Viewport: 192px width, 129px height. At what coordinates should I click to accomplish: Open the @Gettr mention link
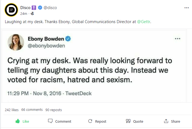(x=144, y=22)
